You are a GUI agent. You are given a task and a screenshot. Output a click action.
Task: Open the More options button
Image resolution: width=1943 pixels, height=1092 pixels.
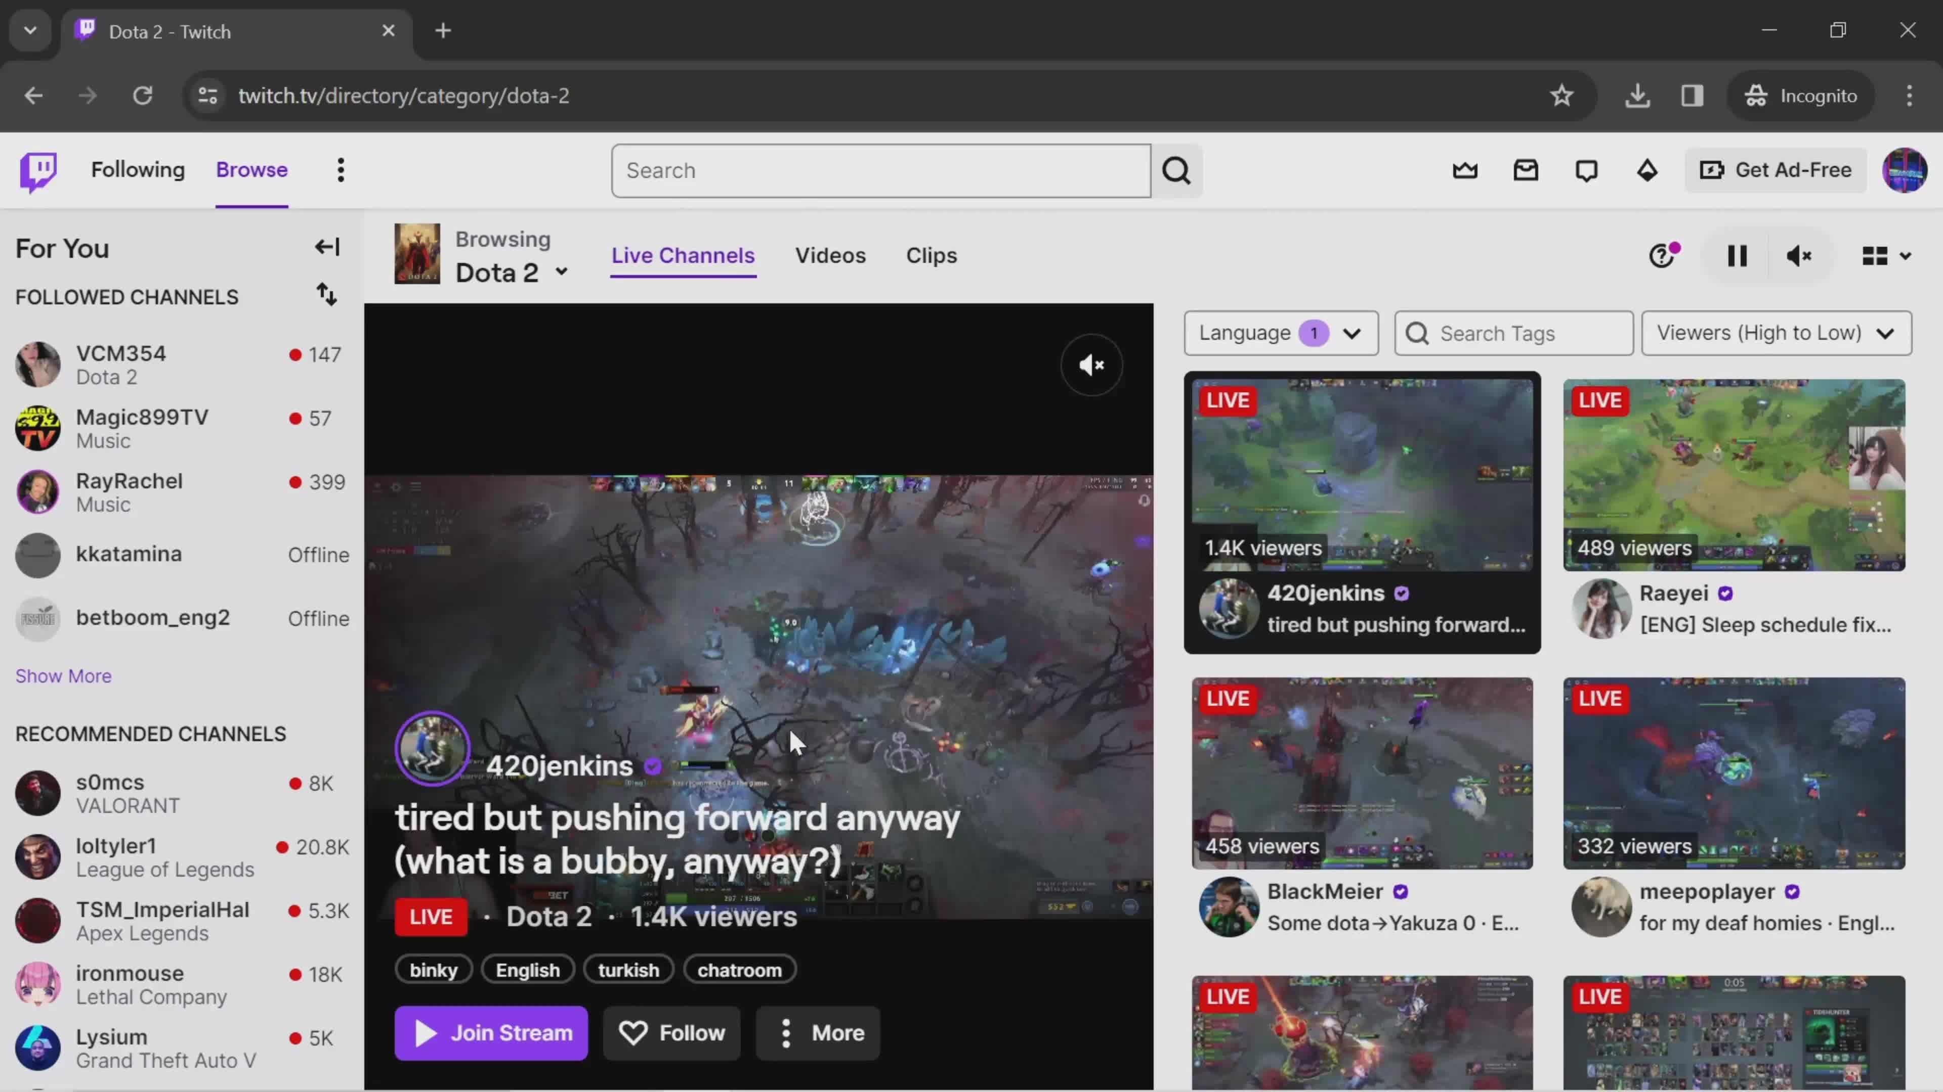coord(818,1032)
